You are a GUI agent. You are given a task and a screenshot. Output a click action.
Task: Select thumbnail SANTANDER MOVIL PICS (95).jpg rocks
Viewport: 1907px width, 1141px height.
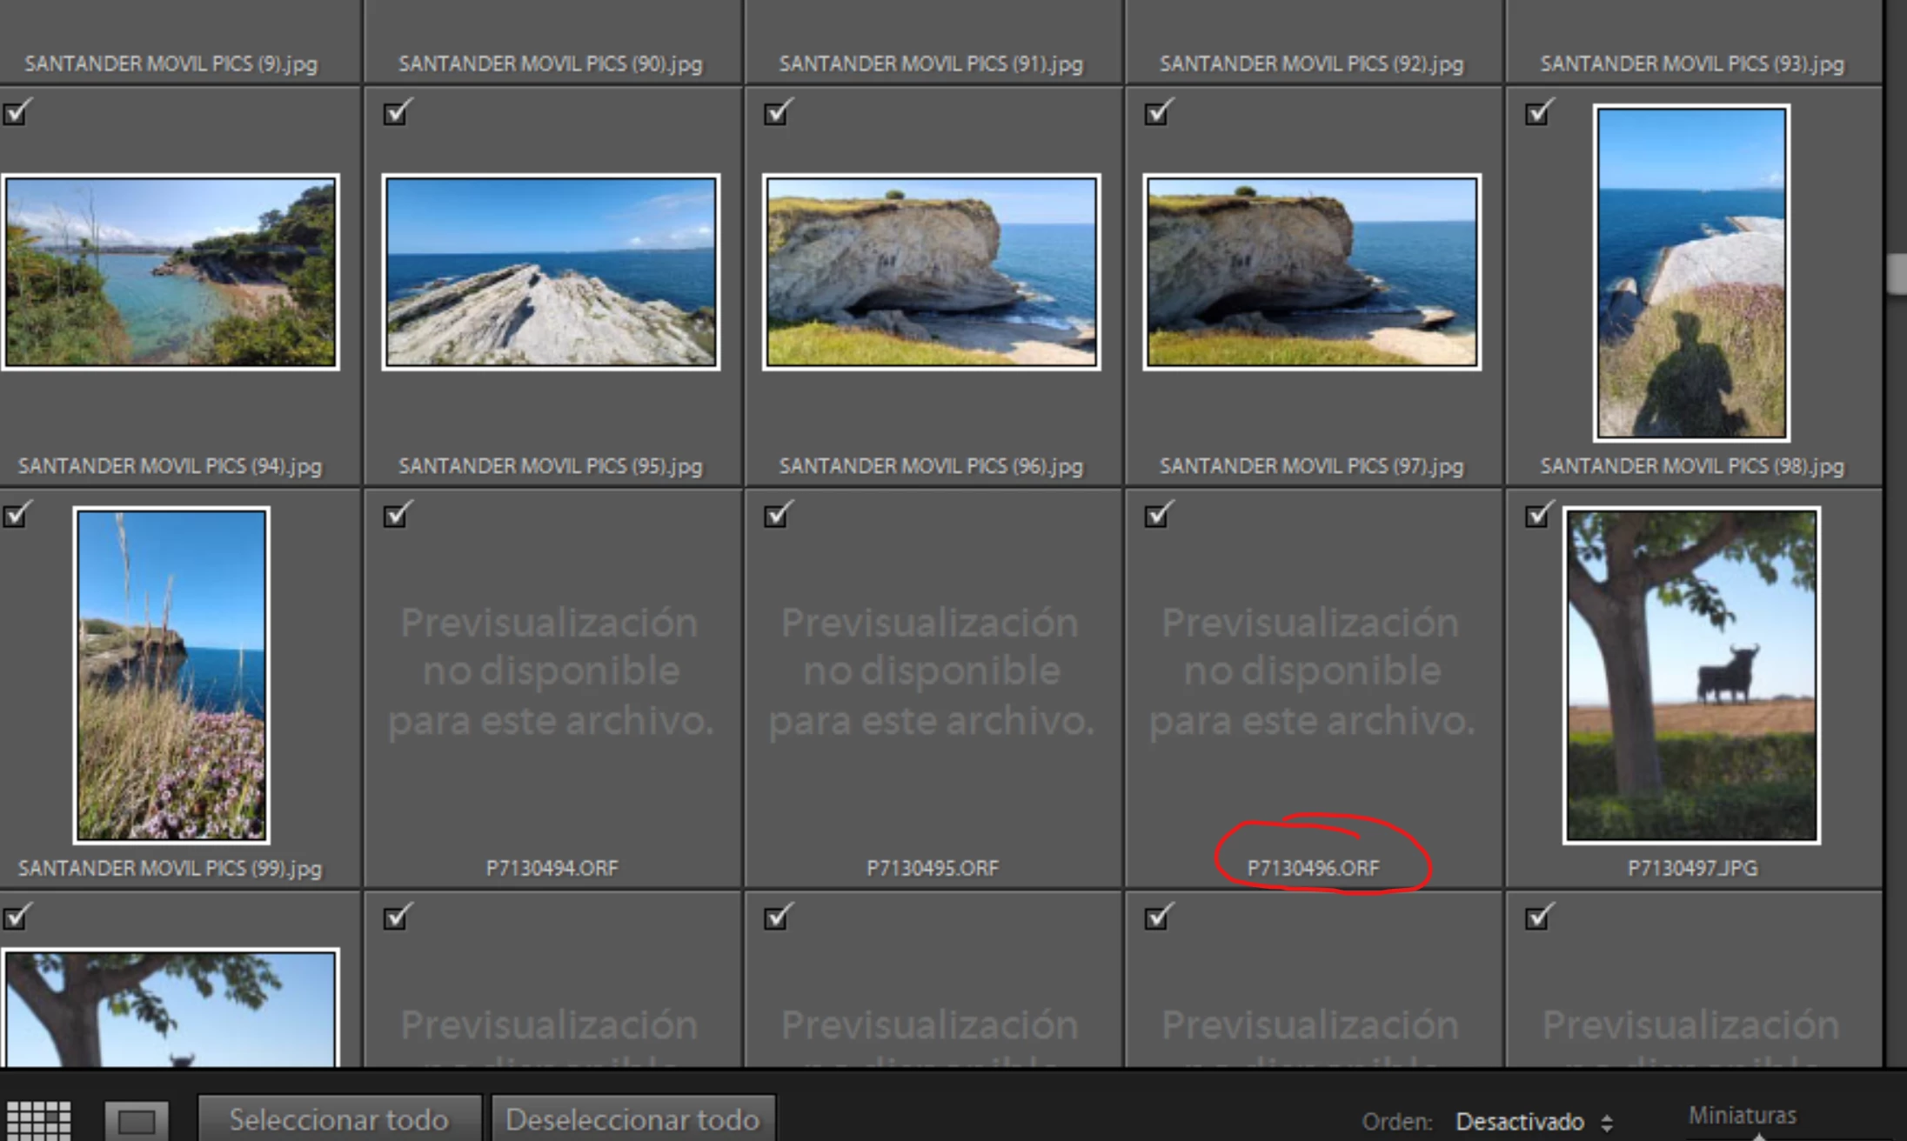click(x=551, y=272)
